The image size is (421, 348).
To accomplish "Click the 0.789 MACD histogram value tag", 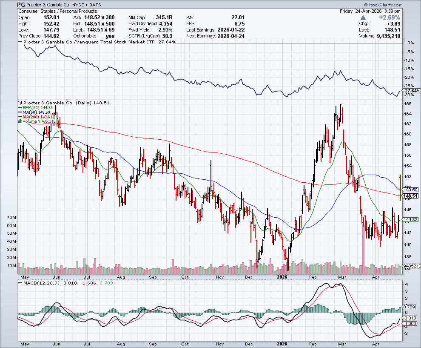I will [410, 307].
